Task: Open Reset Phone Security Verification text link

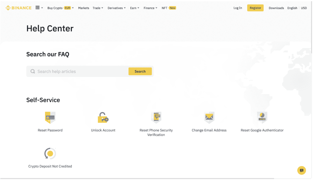Action: (x=156, y=132)
